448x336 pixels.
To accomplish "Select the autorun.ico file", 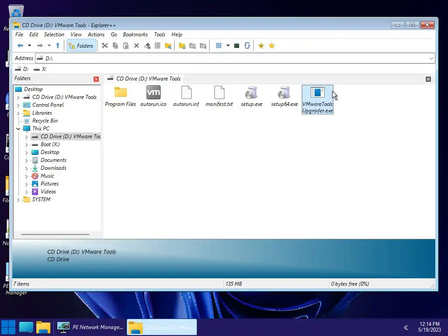I will tap(154, 97).
